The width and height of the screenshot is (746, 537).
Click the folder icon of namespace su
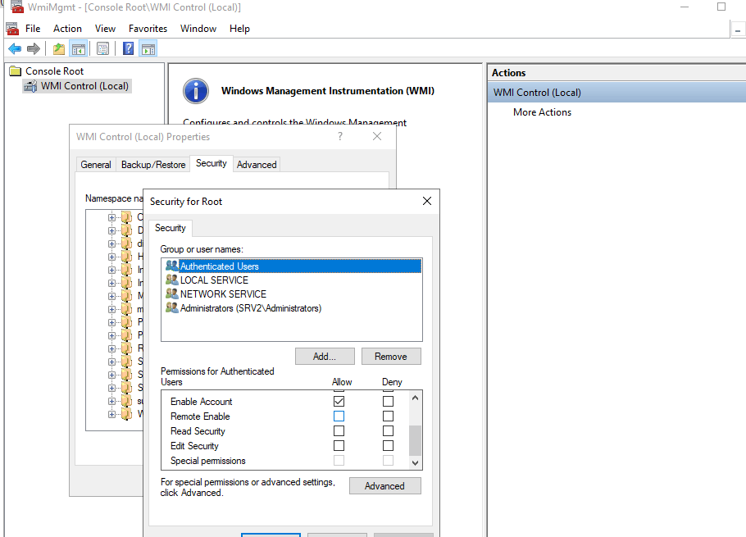click(x=126, y=401)
